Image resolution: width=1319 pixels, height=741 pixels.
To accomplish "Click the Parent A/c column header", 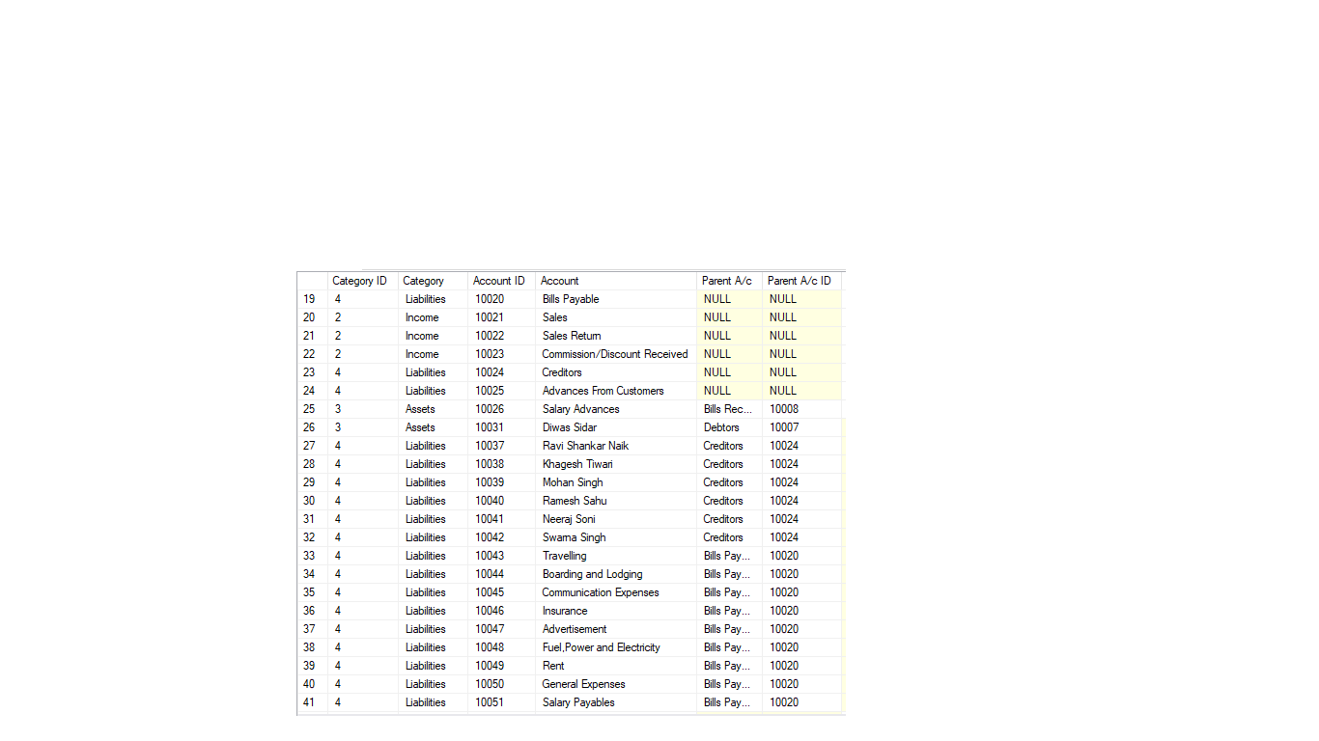I will point(727,281).
